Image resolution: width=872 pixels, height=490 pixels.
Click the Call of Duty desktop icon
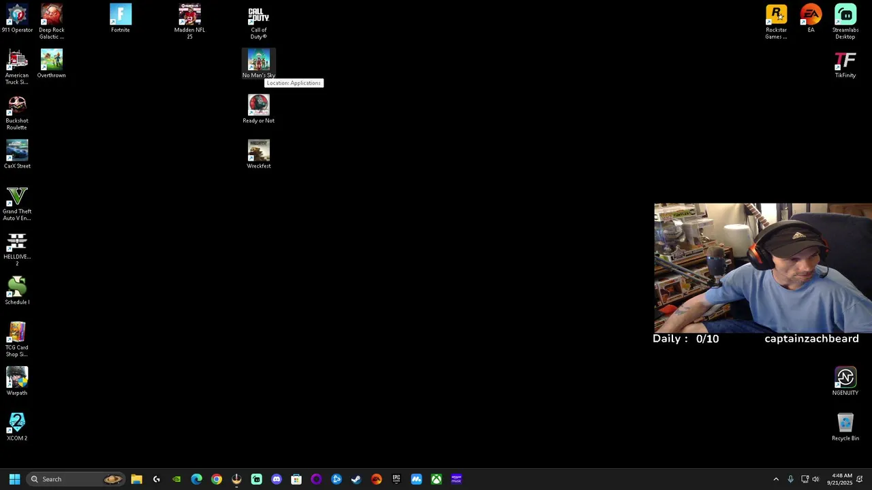(259, 22)
